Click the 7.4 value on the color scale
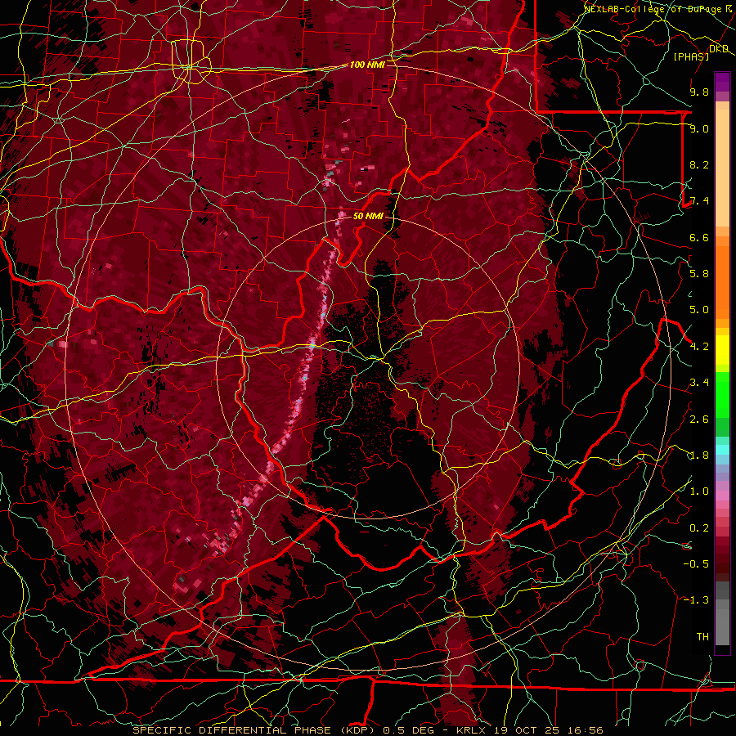736x736 pixels. pyautogui.click(x=699, y=201)
